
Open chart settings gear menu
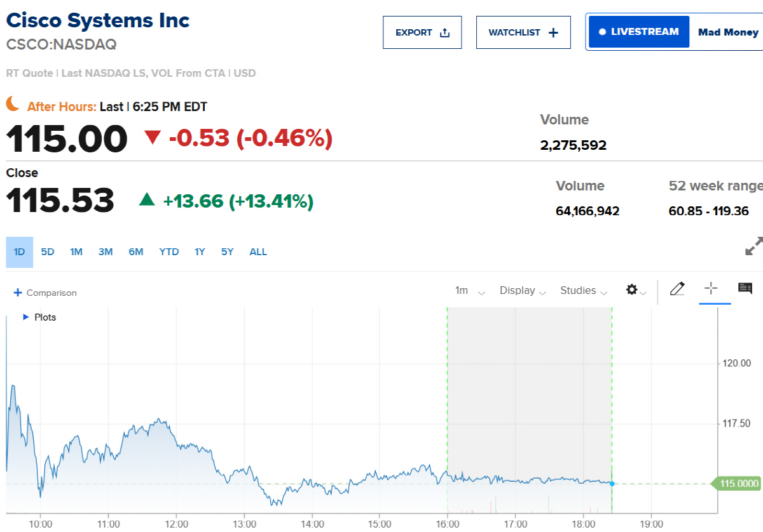636,290
